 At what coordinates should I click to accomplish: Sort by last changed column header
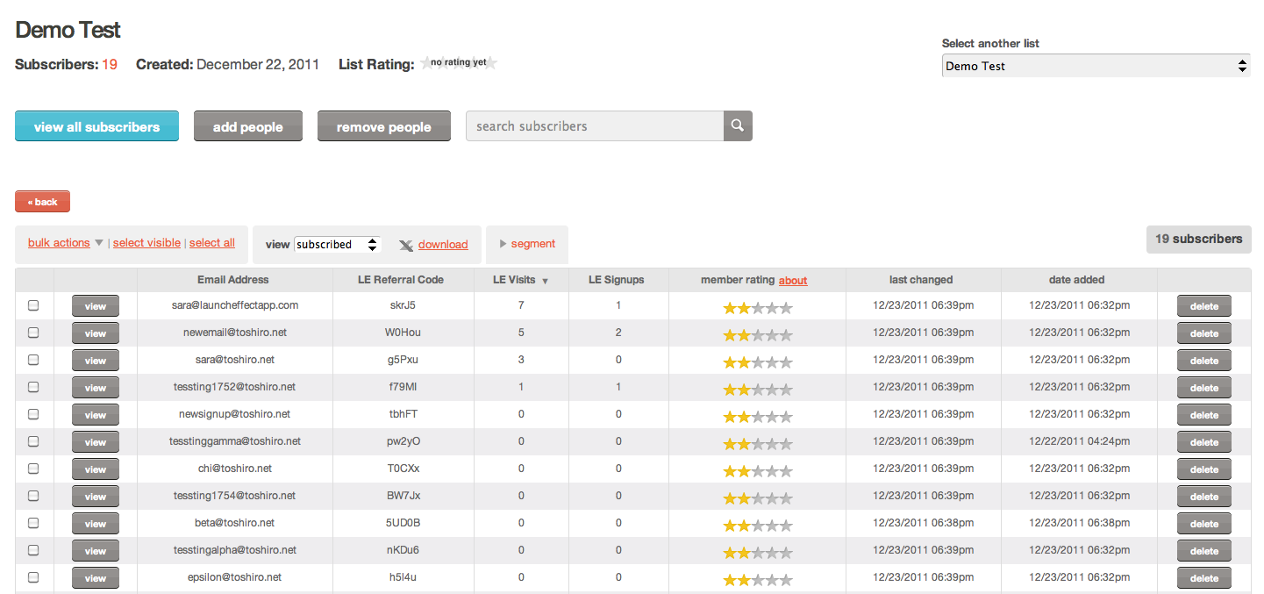[x=921, y=280]
